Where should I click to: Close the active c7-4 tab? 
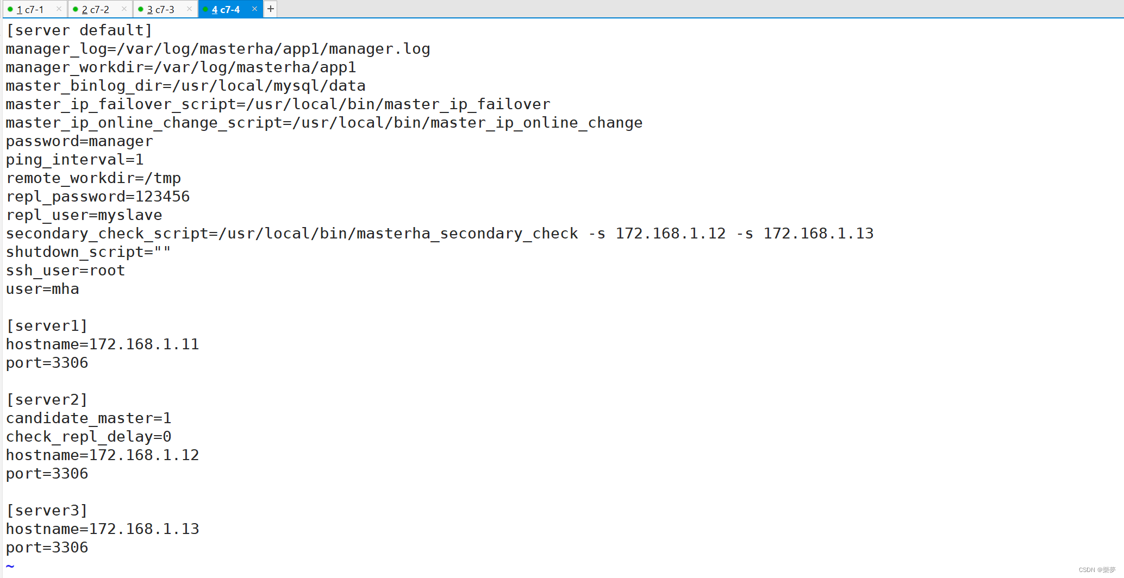tap(254, 9)
